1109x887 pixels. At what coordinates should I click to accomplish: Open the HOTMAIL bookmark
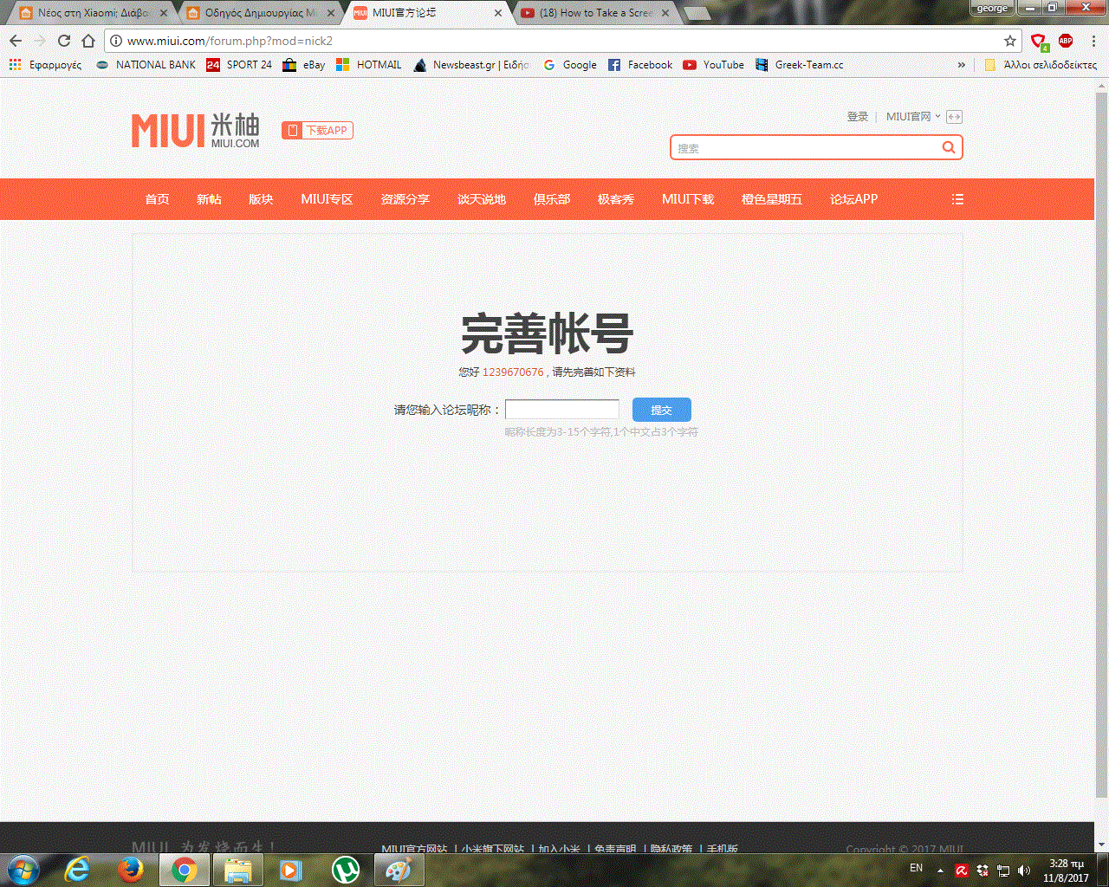369,65
